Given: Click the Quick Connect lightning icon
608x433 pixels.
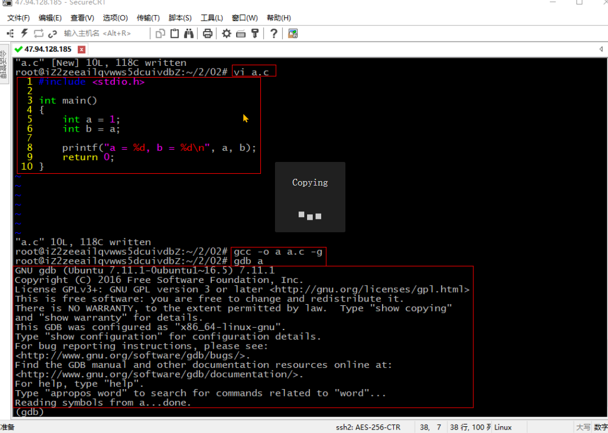Looking at the screenshot, I should click(x=25, y=33).
